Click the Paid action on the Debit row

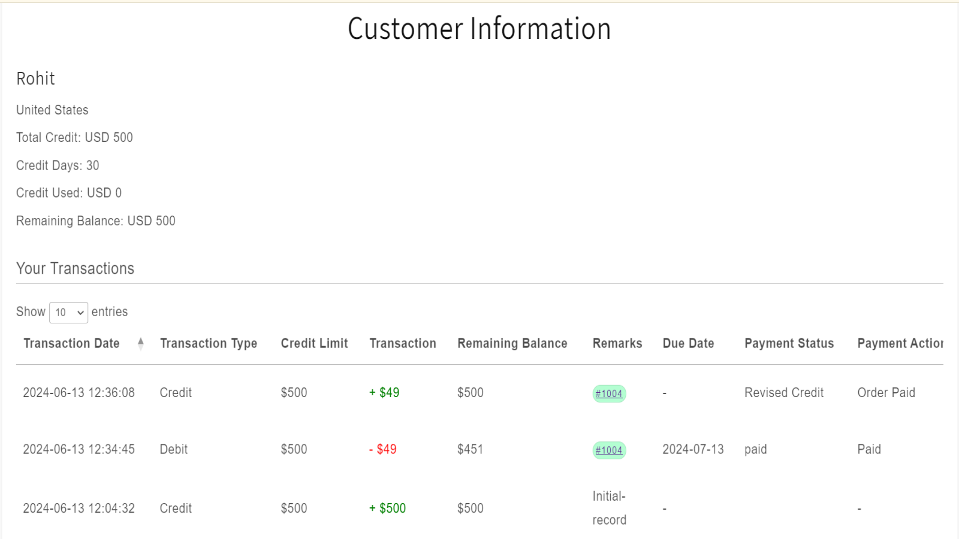pos(869,449)
